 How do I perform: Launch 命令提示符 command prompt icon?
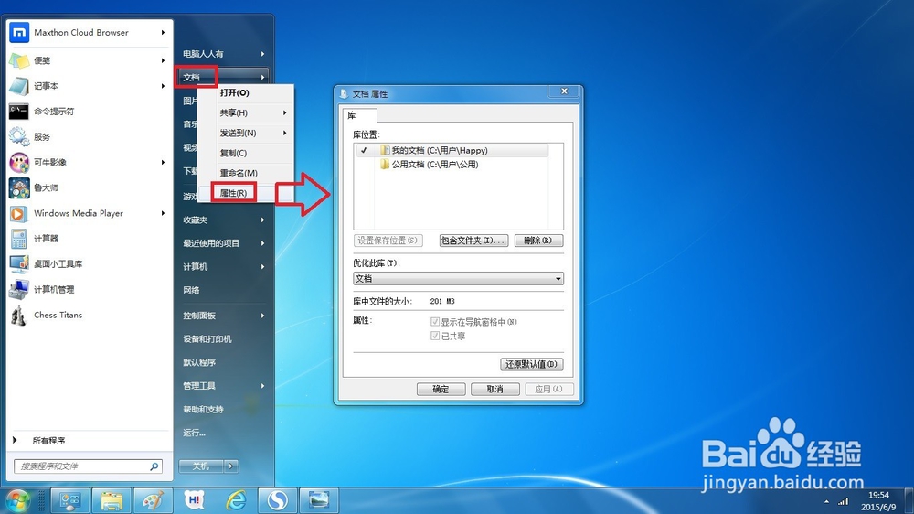(19, 112)
